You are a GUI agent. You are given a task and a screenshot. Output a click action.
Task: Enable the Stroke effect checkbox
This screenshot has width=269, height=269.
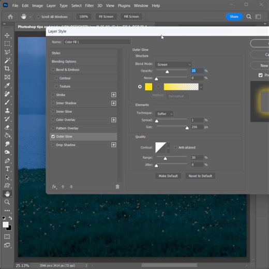53,95
